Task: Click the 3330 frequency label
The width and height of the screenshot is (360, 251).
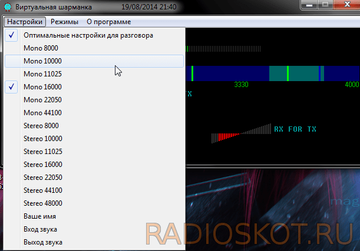Action: (241, 85)
